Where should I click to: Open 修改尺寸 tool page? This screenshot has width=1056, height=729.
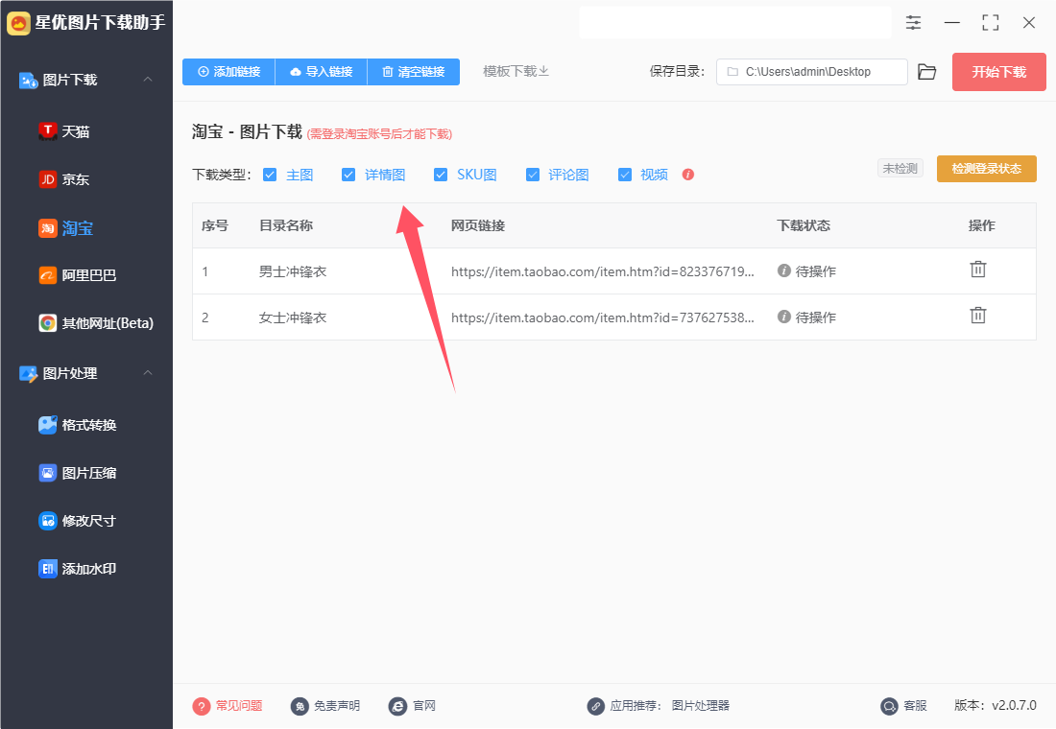tap(89, 521)
